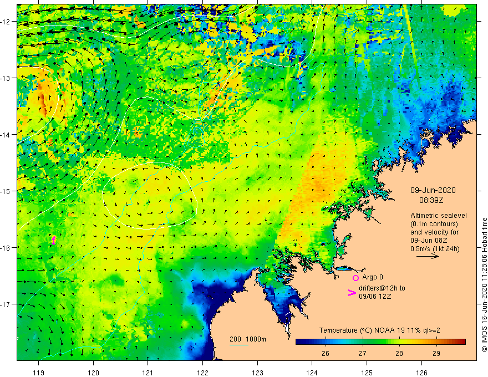Click the '(0.1m contours)' text
The height and width of the screenshot is (377, 488).
point(434,223)
